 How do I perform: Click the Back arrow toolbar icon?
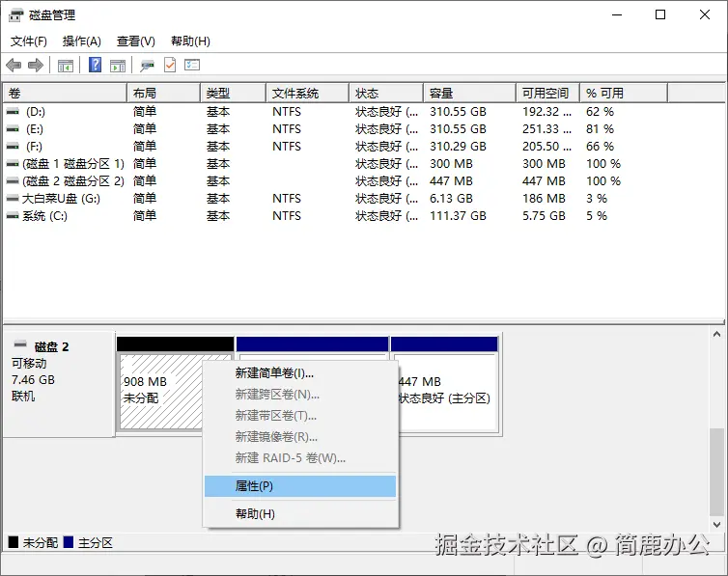(14, 66)
